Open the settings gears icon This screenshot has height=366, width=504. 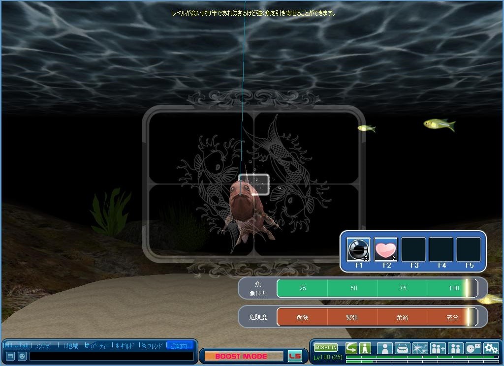point(491,348)
